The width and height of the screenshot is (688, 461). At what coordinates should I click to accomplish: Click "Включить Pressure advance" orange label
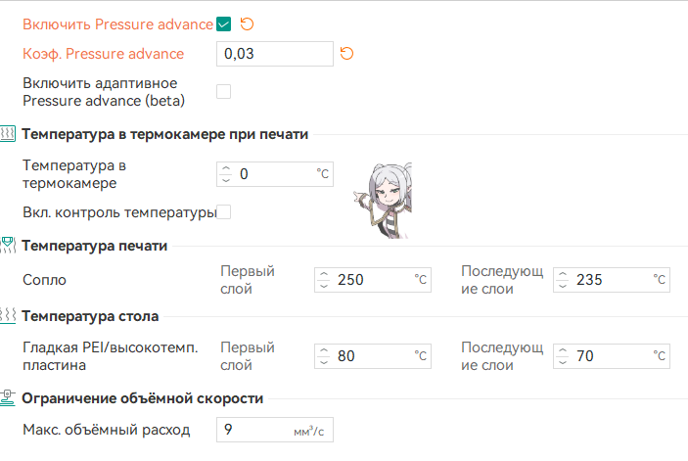117,24
